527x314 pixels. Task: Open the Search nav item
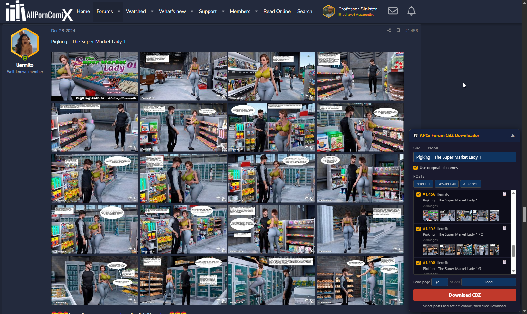(305, 11)
